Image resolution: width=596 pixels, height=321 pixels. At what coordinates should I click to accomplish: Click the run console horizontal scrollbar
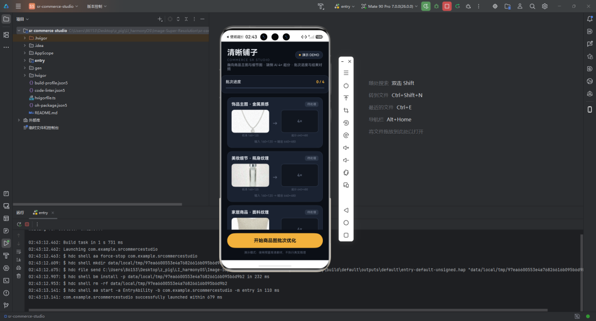point(288,310)
